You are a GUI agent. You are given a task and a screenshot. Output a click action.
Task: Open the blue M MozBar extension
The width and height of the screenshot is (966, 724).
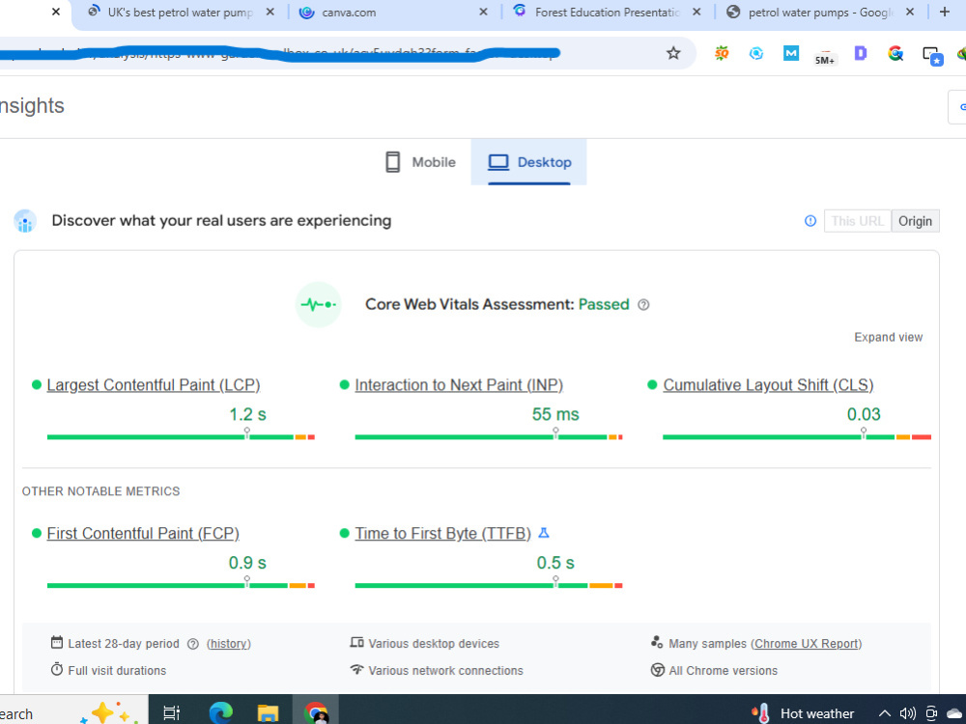[x=791, y=53]
